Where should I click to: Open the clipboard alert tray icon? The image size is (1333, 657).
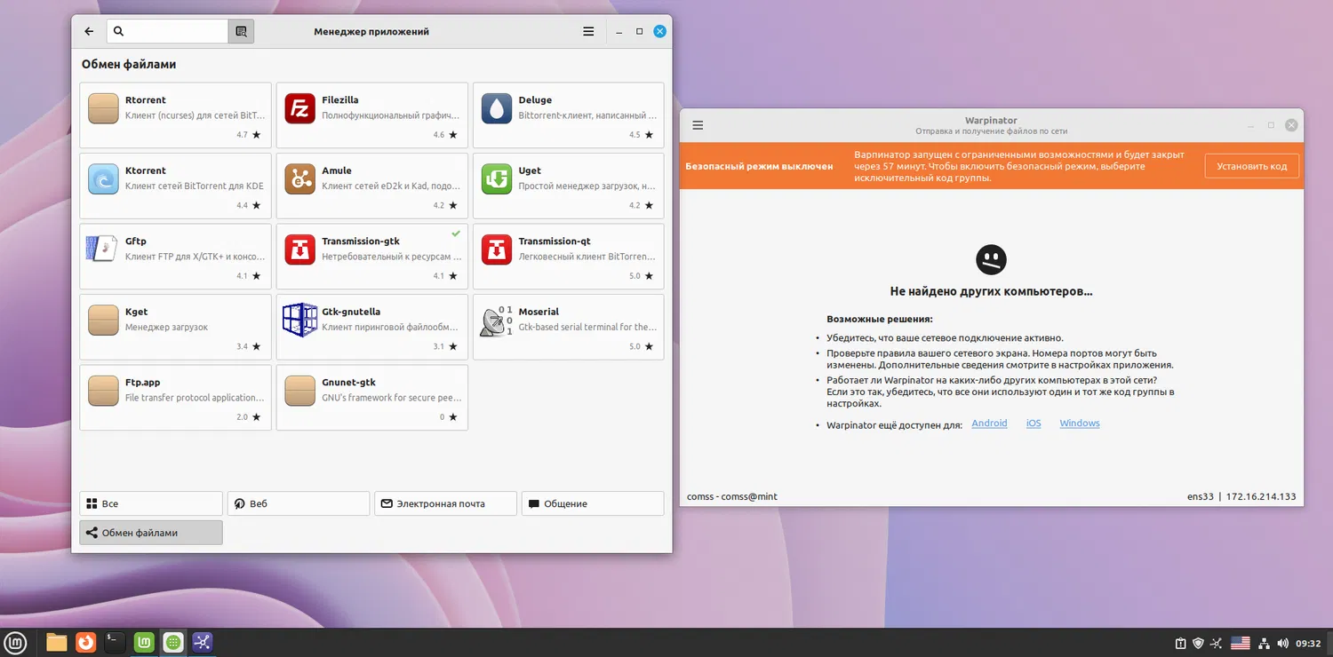tap(1180, 644)
